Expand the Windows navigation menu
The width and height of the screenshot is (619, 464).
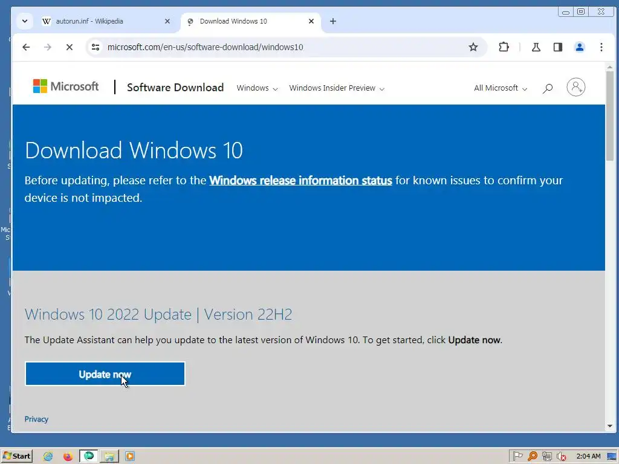(257, 88)
